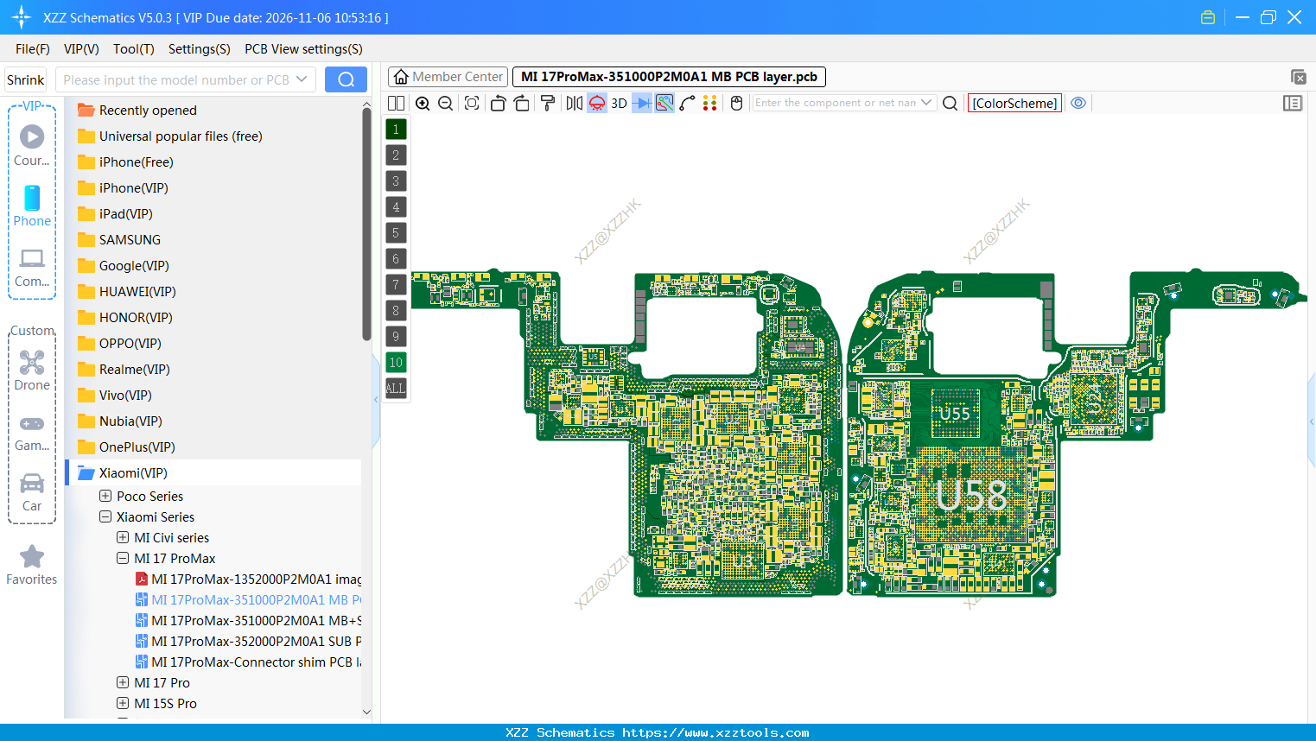
Task: Open the Tool(T) menu
Action: coord(133,49)
